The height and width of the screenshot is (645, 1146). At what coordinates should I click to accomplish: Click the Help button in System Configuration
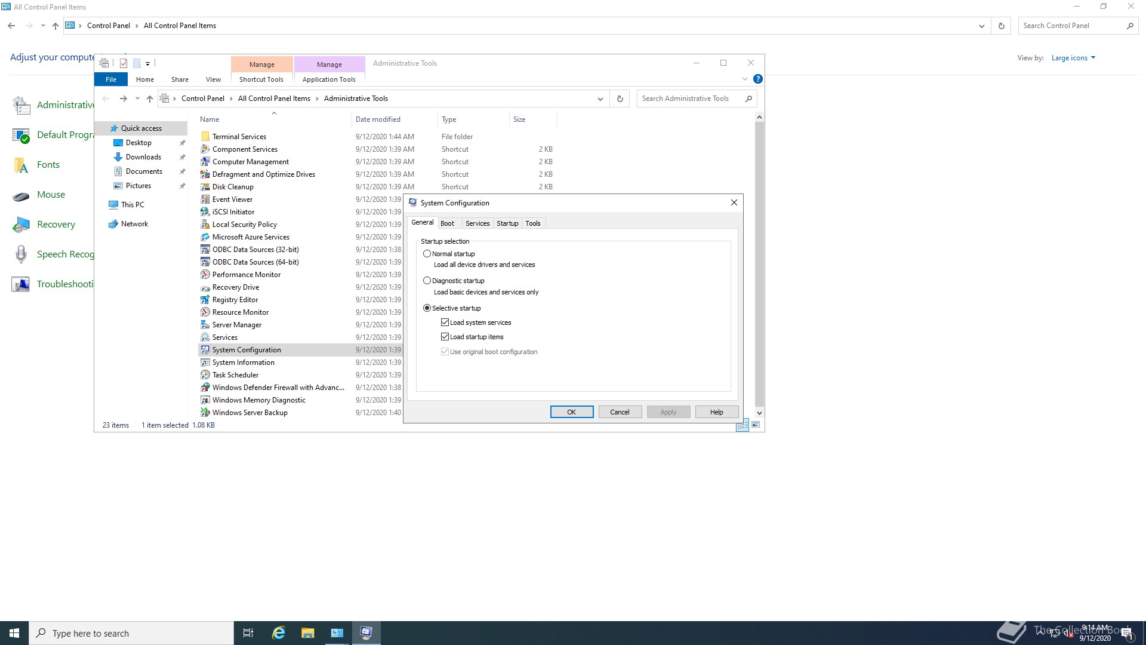click(717, 412)
